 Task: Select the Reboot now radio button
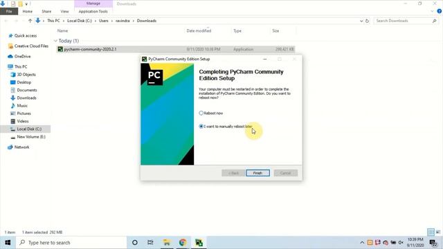pos(201,113)
